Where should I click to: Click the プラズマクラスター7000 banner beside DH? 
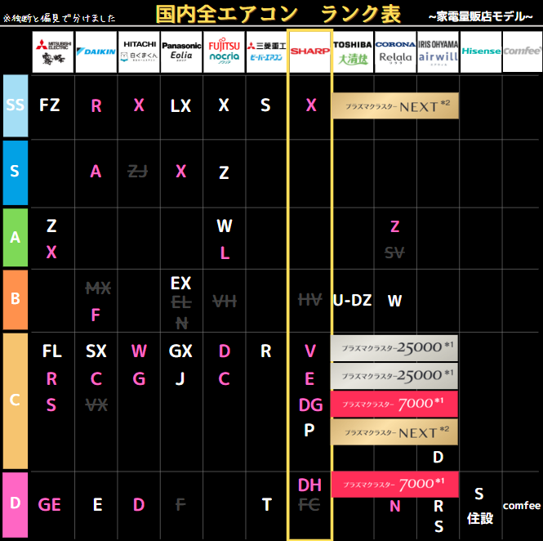[395, 484]
